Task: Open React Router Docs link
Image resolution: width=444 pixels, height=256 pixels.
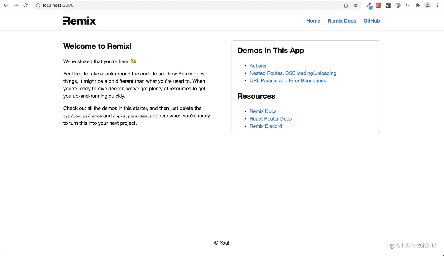Action: (x=270, y=119)
